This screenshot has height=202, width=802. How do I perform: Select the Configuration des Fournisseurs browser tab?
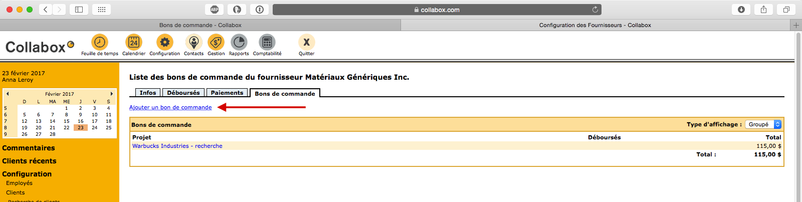pos(595,25)
